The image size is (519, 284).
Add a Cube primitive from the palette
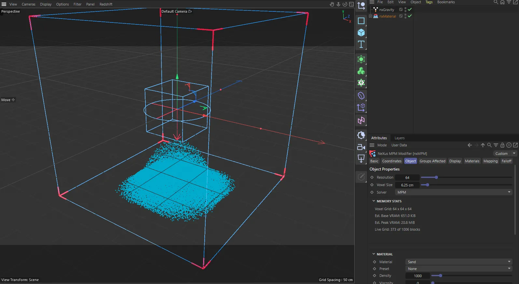(x=361, y=33)
